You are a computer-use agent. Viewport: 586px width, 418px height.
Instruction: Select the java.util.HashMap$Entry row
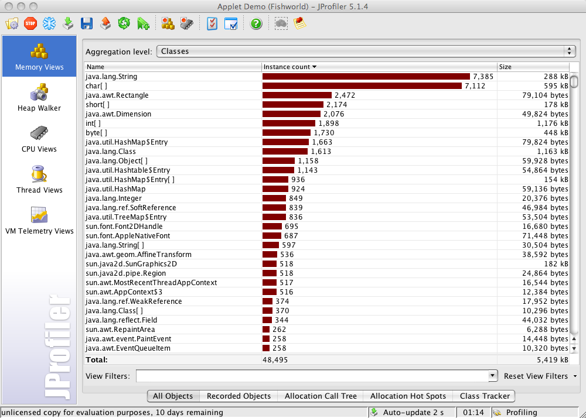coord(327,142)
